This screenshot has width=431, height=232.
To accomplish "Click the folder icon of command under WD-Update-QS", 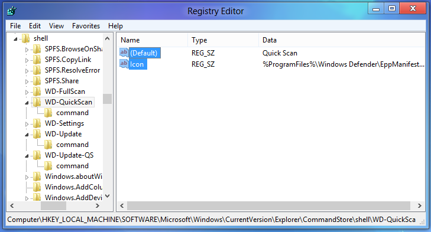I will (x=48, y=166).
